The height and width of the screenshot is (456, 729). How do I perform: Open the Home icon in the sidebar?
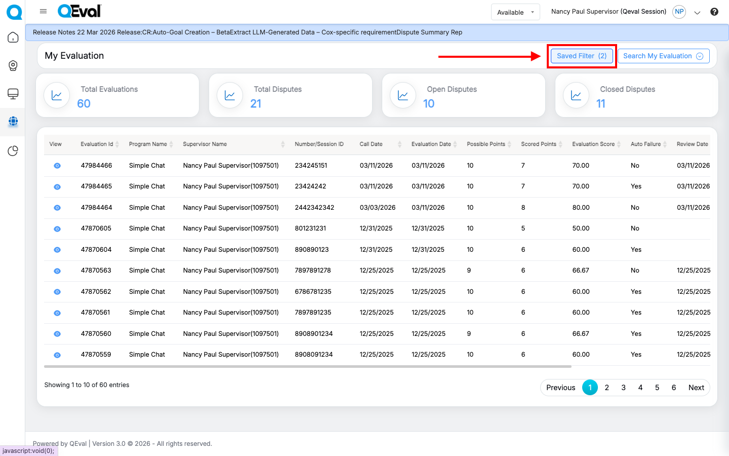tap(13, 37)
